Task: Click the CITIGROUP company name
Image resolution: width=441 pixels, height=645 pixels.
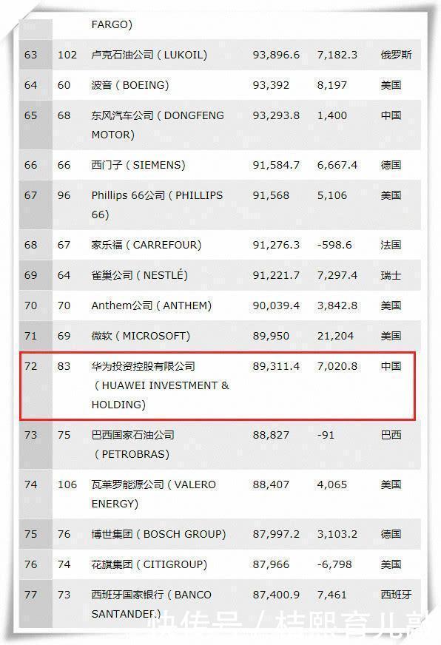Action: click(149, 564)
